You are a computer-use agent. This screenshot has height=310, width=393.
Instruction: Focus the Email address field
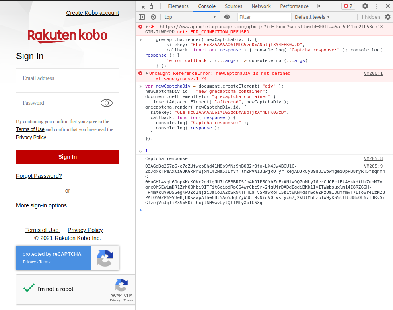point(68,78)
